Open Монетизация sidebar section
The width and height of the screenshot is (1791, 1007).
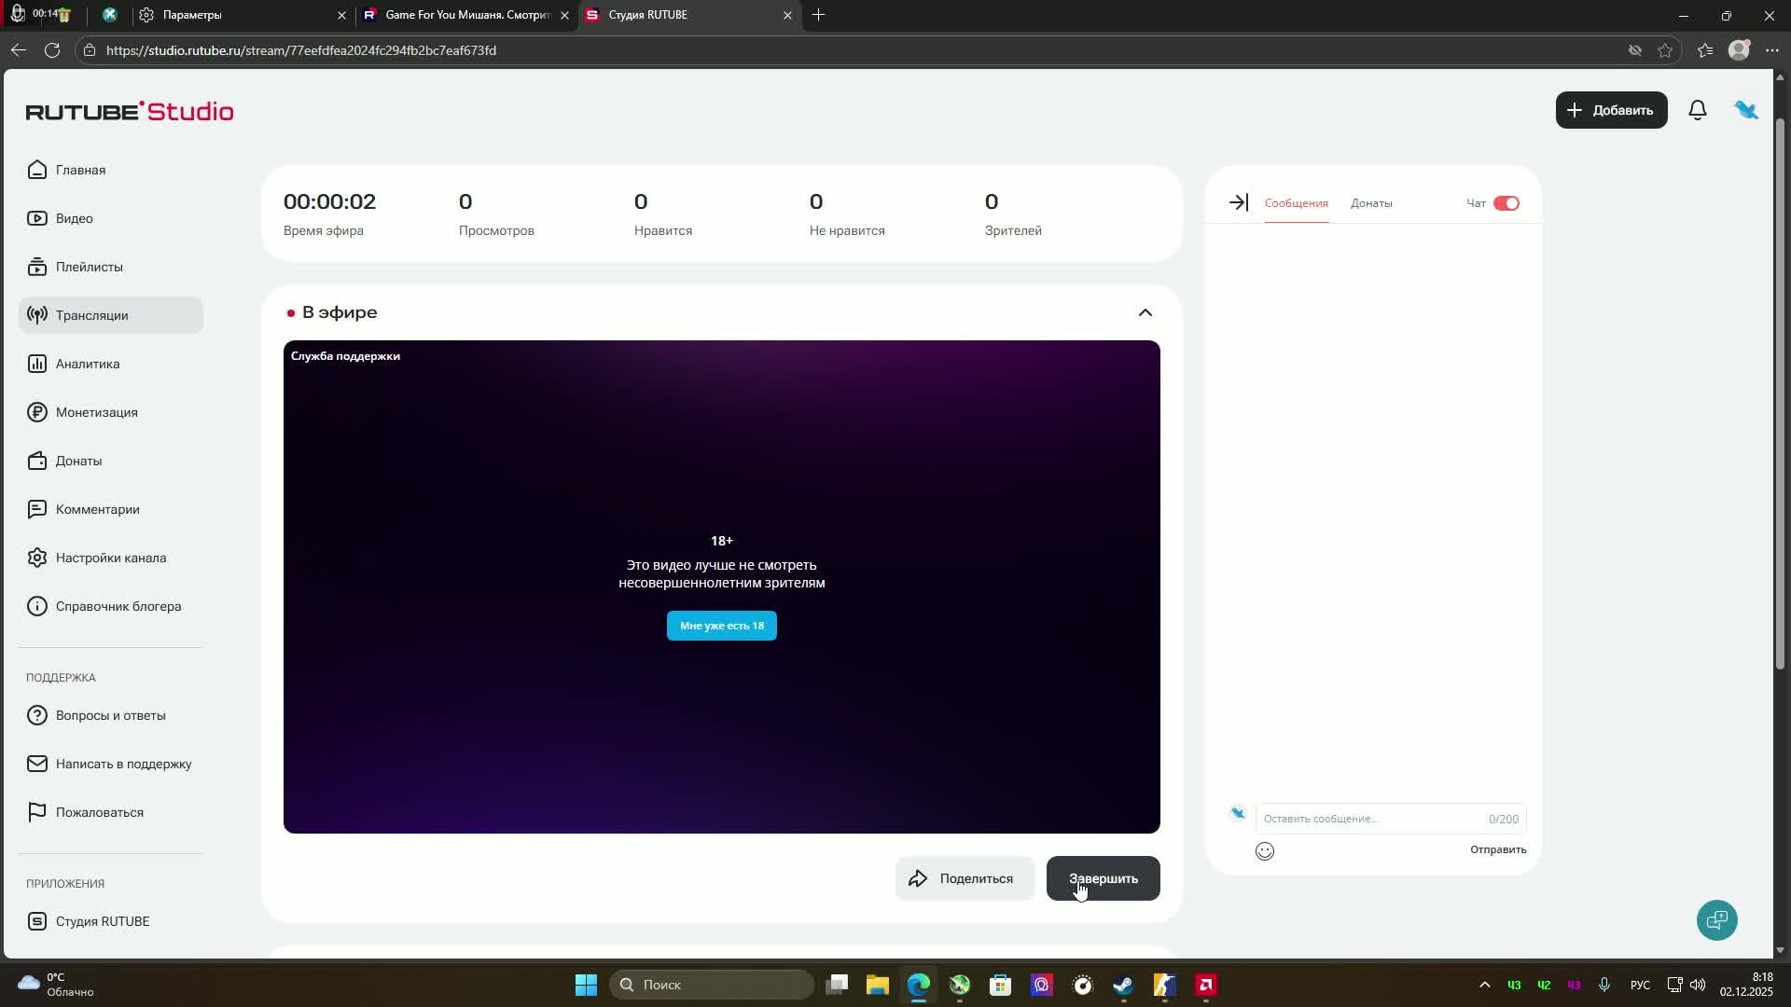point(96,412)
